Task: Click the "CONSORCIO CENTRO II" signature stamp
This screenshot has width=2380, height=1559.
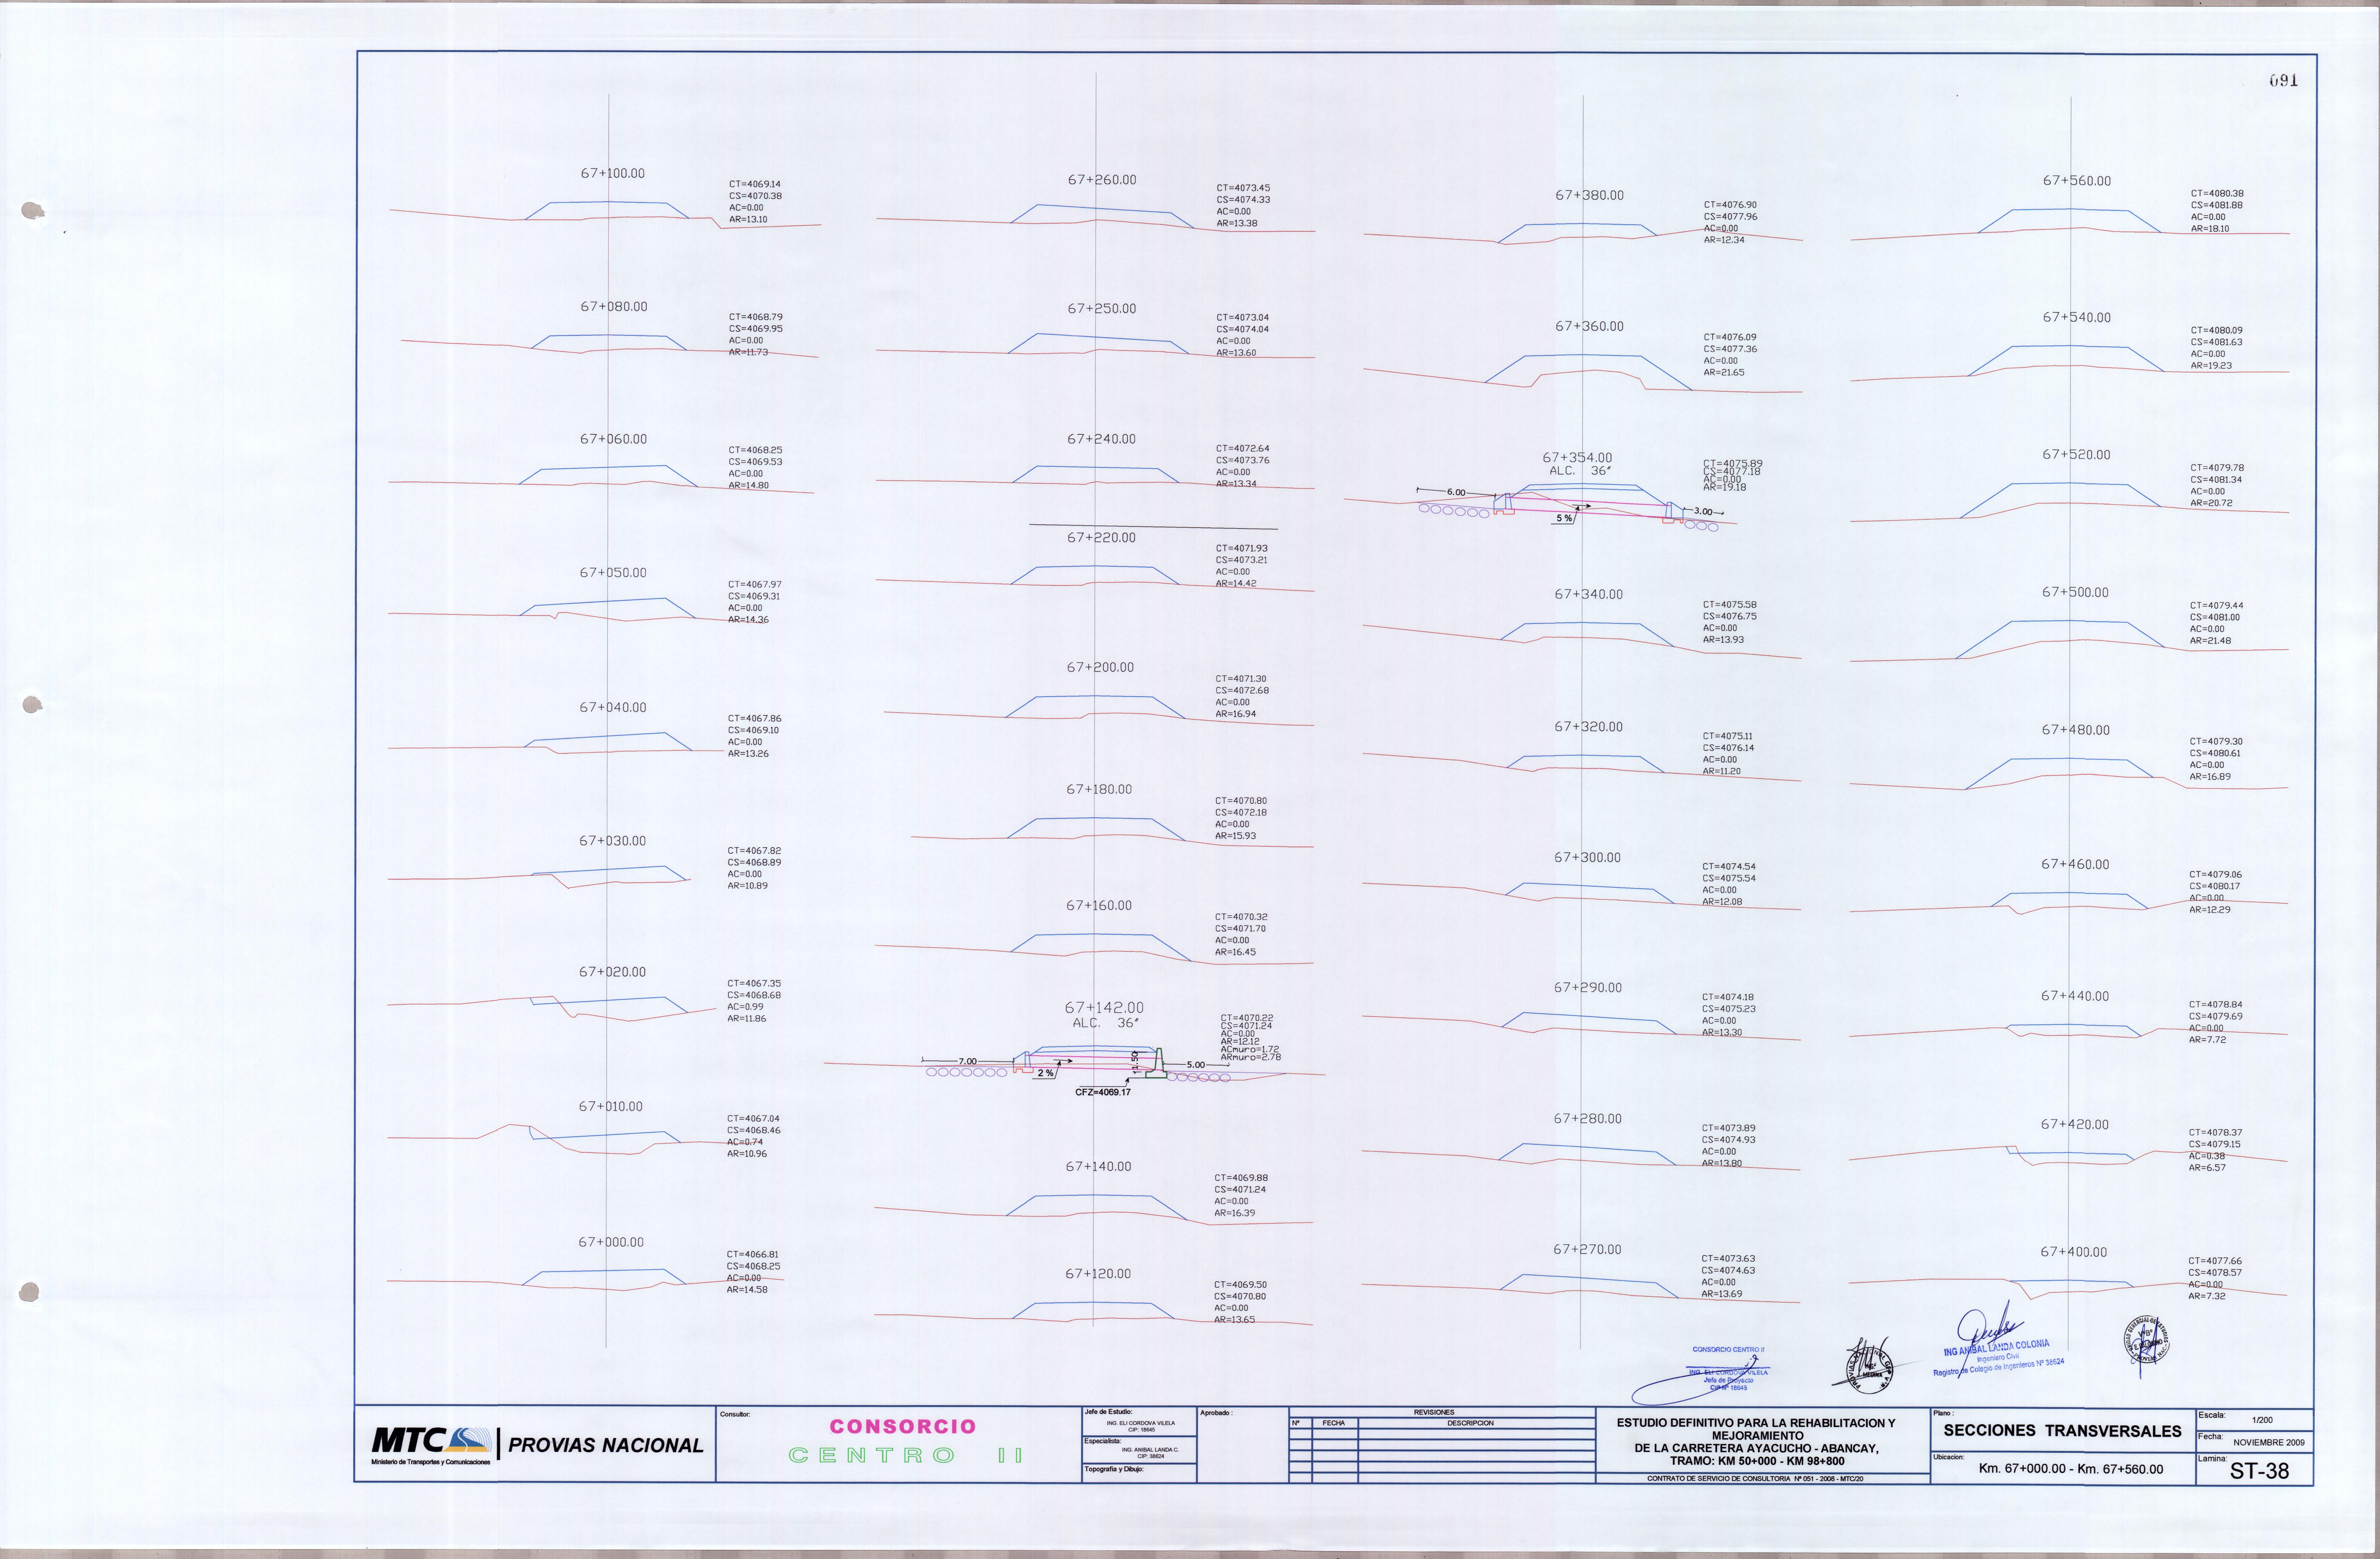Action: (1728, 1350)
